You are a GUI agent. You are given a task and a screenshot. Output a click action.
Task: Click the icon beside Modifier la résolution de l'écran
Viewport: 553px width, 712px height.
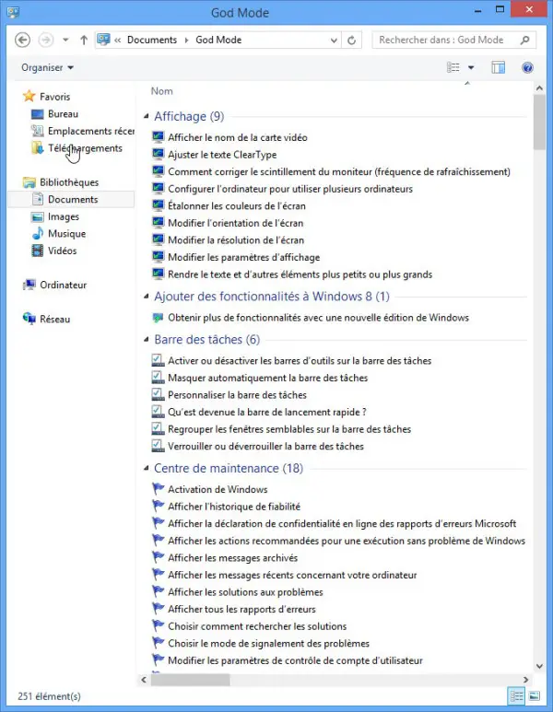tap(158, 239)
